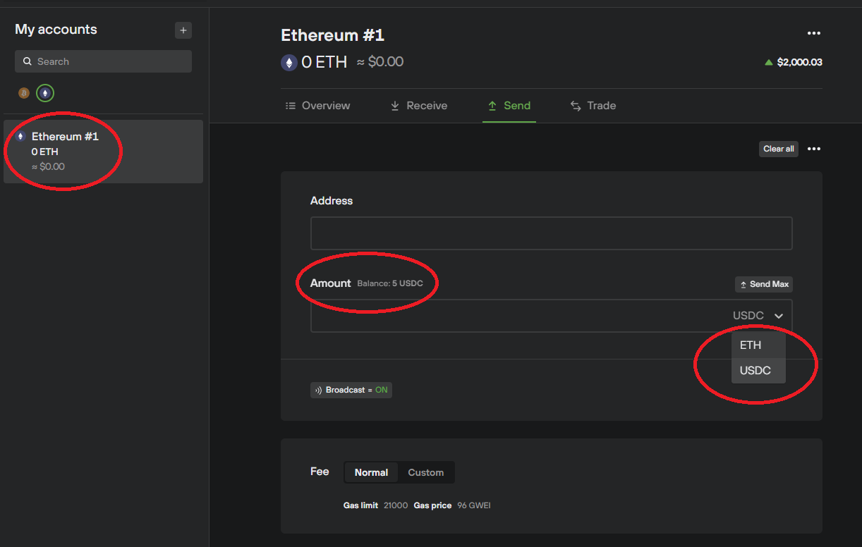
Task: Click the My accounts heading
Action: [x=56, y=30]
